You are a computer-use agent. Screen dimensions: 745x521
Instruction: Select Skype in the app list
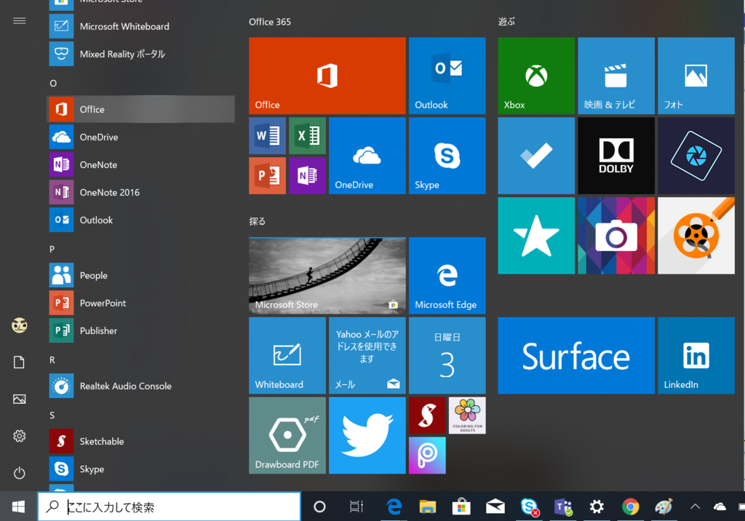pyautogui.click(x=141, y=469)
